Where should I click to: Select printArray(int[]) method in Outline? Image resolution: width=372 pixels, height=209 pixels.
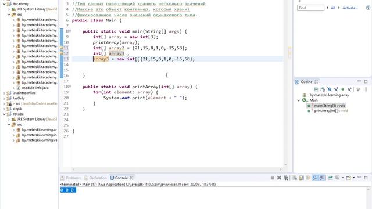click(x=331, y=111)
